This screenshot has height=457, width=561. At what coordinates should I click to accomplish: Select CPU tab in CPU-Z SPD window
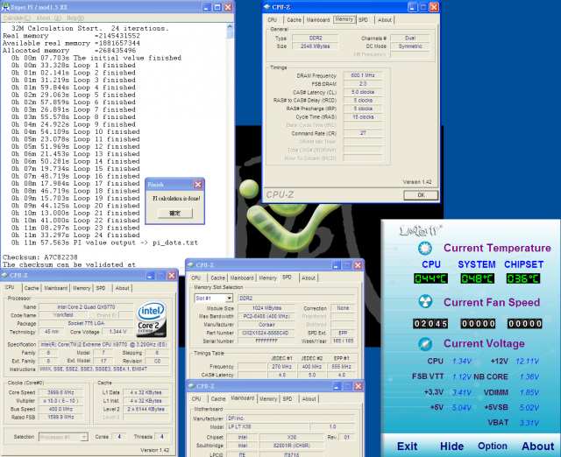point(196,278)
